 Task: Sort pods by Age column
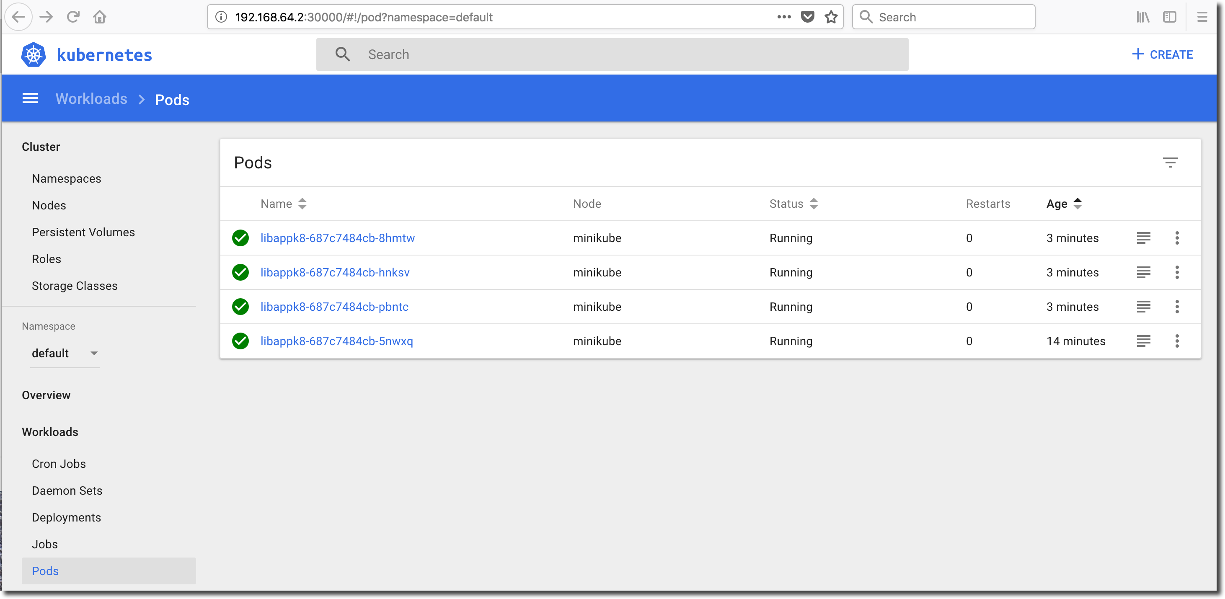tap(1064, 204)
